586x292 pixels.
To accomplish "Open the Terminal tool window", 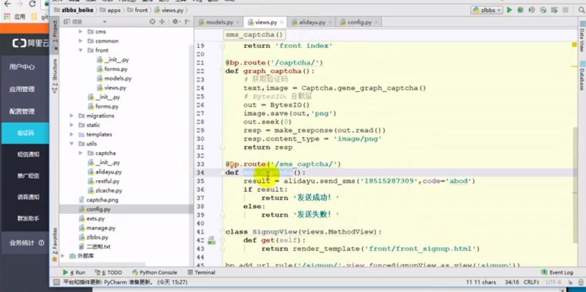I will [201, 273].
